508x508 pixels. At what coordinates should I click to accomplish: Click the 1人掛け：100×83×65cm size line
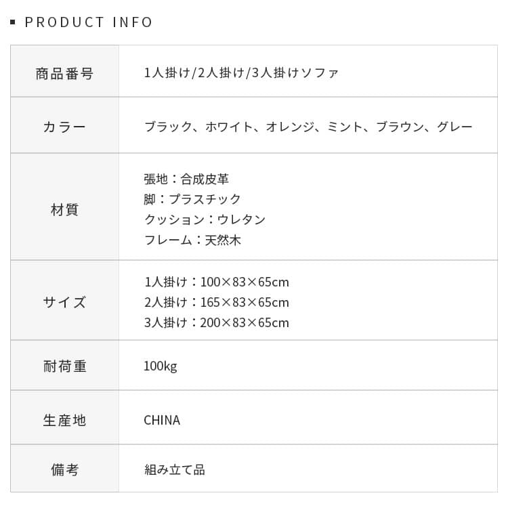tap(216, 282)
